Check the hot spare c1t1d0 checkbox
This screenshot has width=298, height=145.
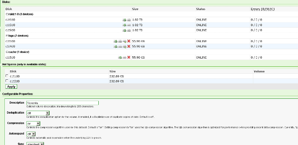pyautogui.click(x=7, y=76)
